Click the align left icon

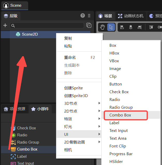(122, 27)
